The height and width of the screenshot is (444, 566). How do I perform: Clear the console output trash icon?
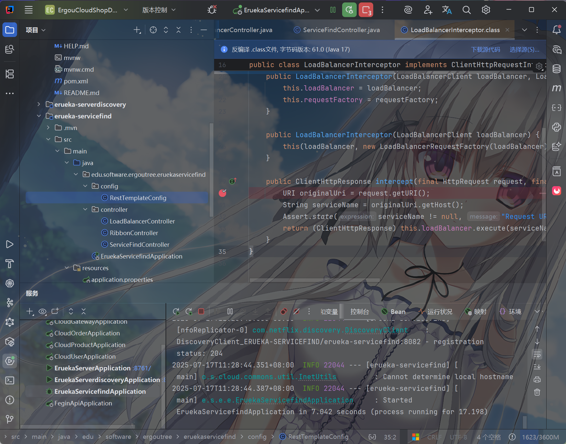pyautogui.click(x=537, y=392)
